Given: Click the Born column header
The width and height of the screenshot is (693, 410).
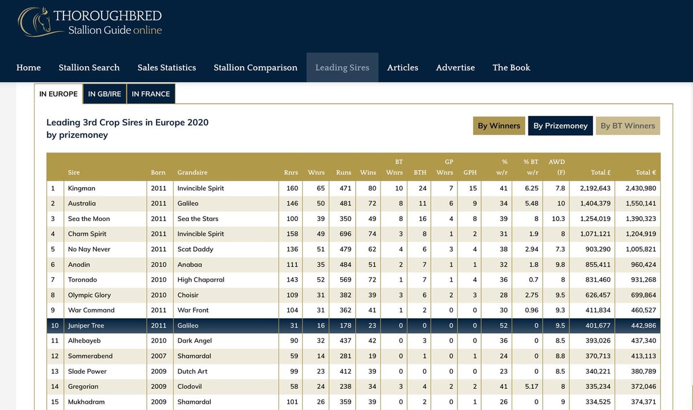Looking at the screenshot, I should [x=158, y=173].
